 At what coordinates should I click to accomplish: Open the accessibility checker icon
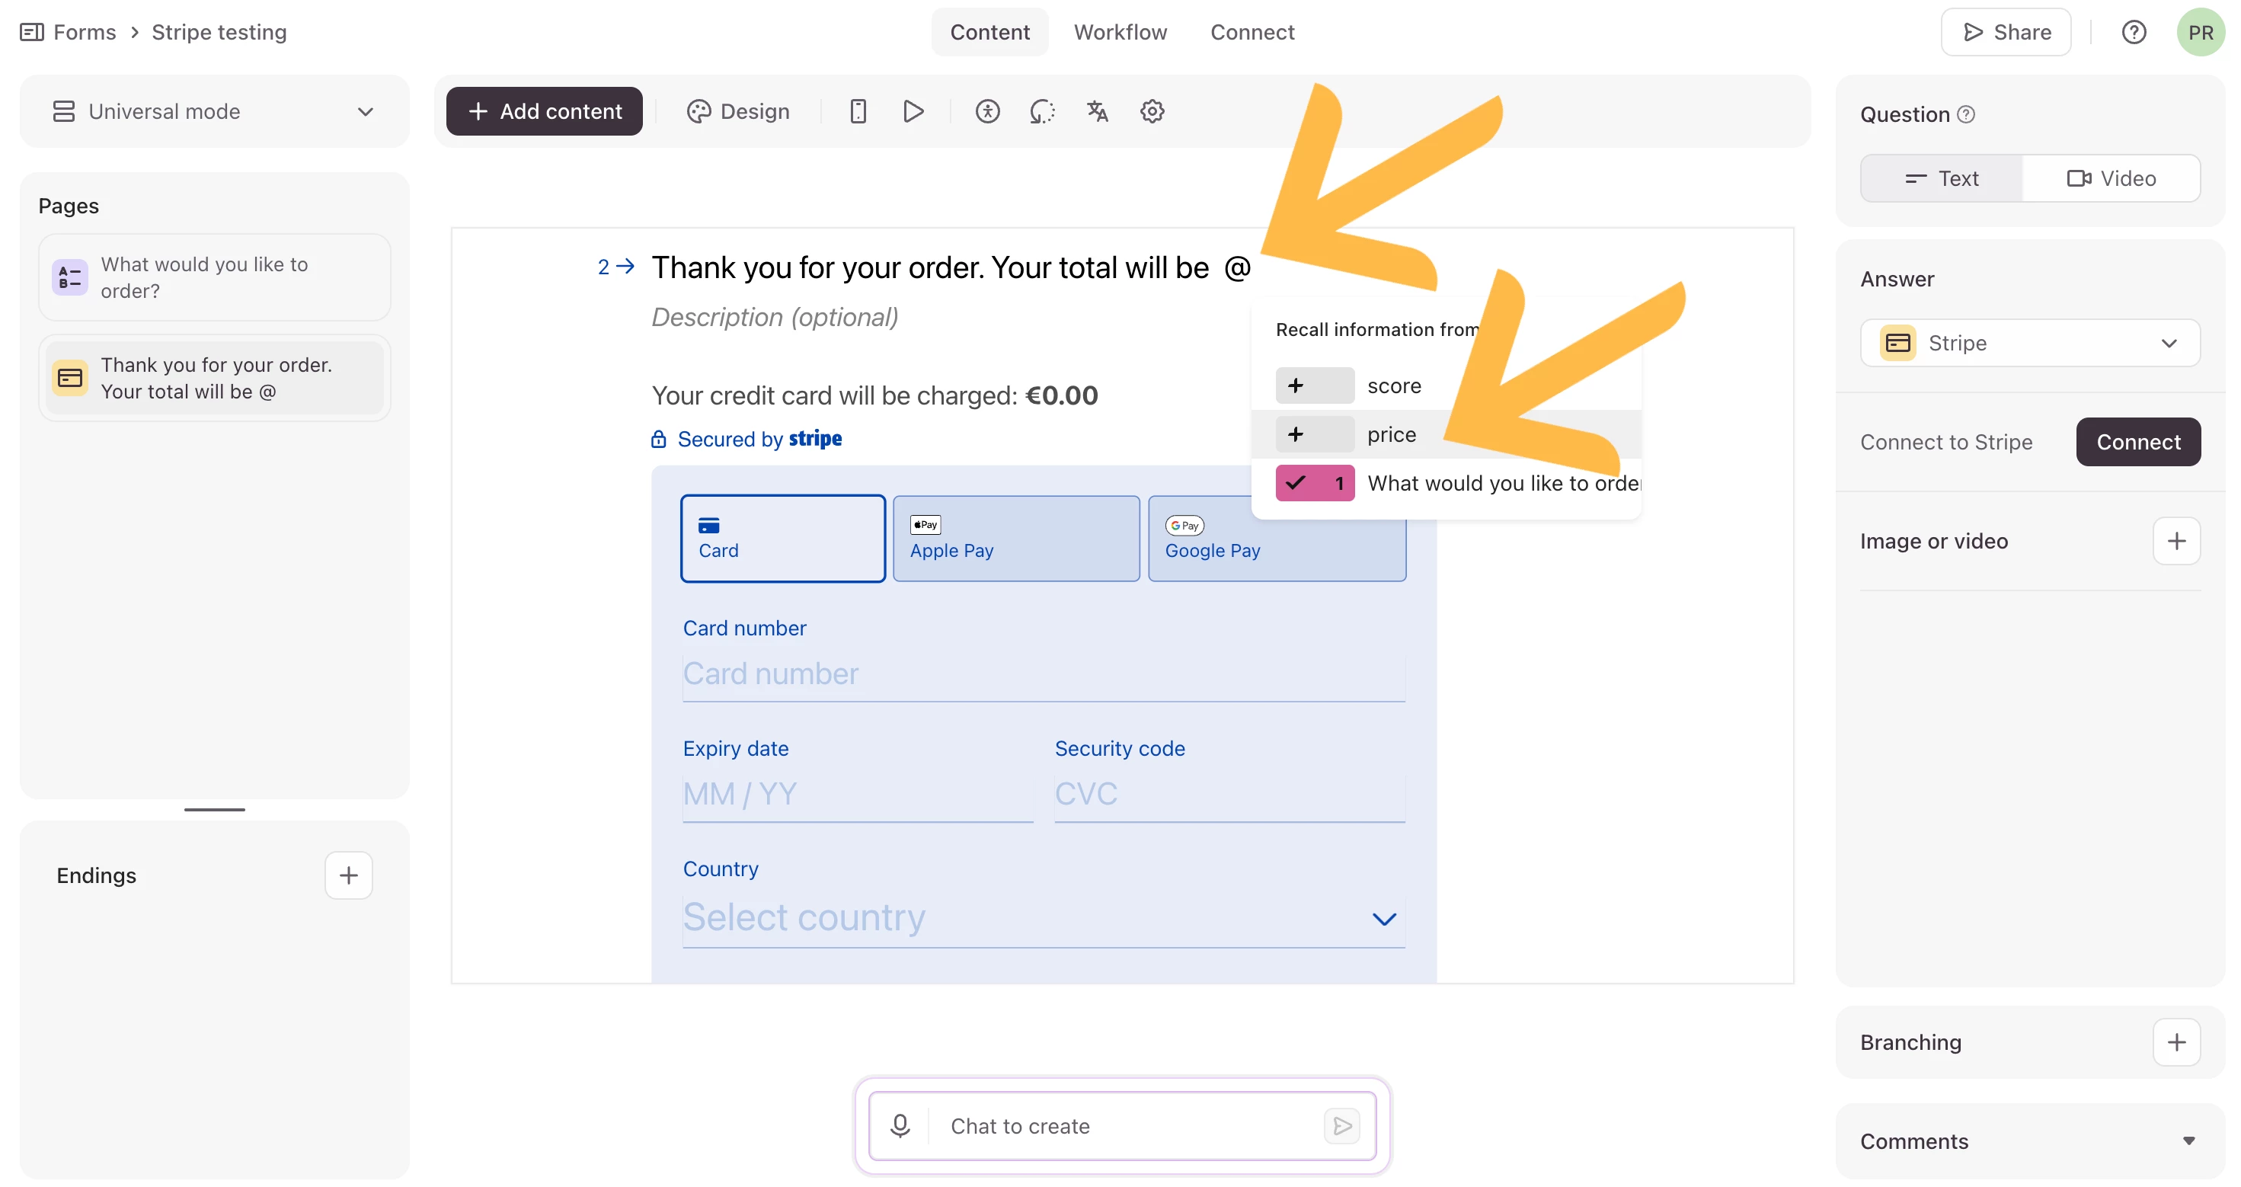[987, 111]
